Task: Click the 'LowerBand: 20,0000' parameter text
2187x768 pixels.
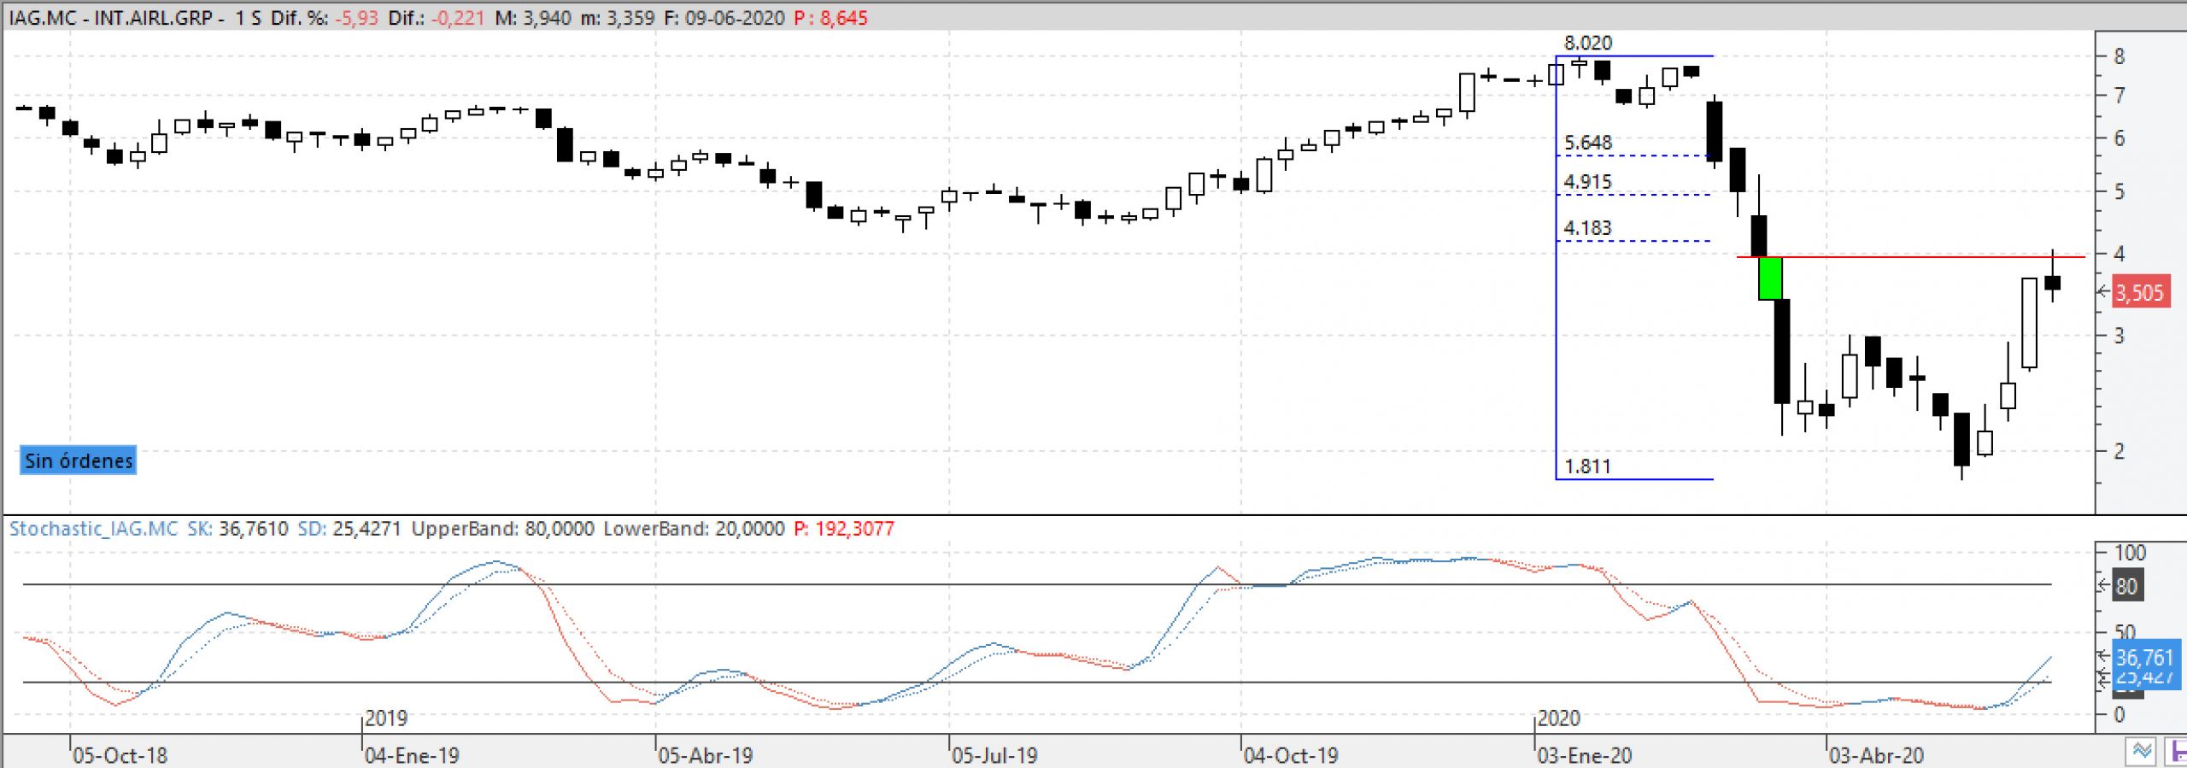Action: click(x=694, y=529)
